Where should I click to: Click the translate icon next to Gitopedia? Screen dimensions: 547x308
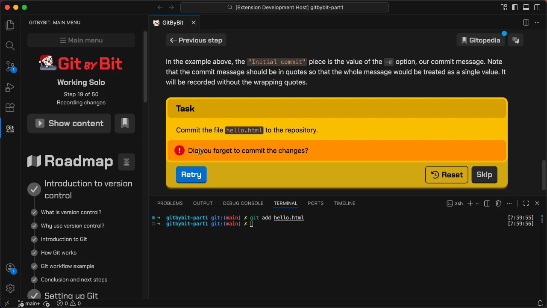click(x=516, y=40)
